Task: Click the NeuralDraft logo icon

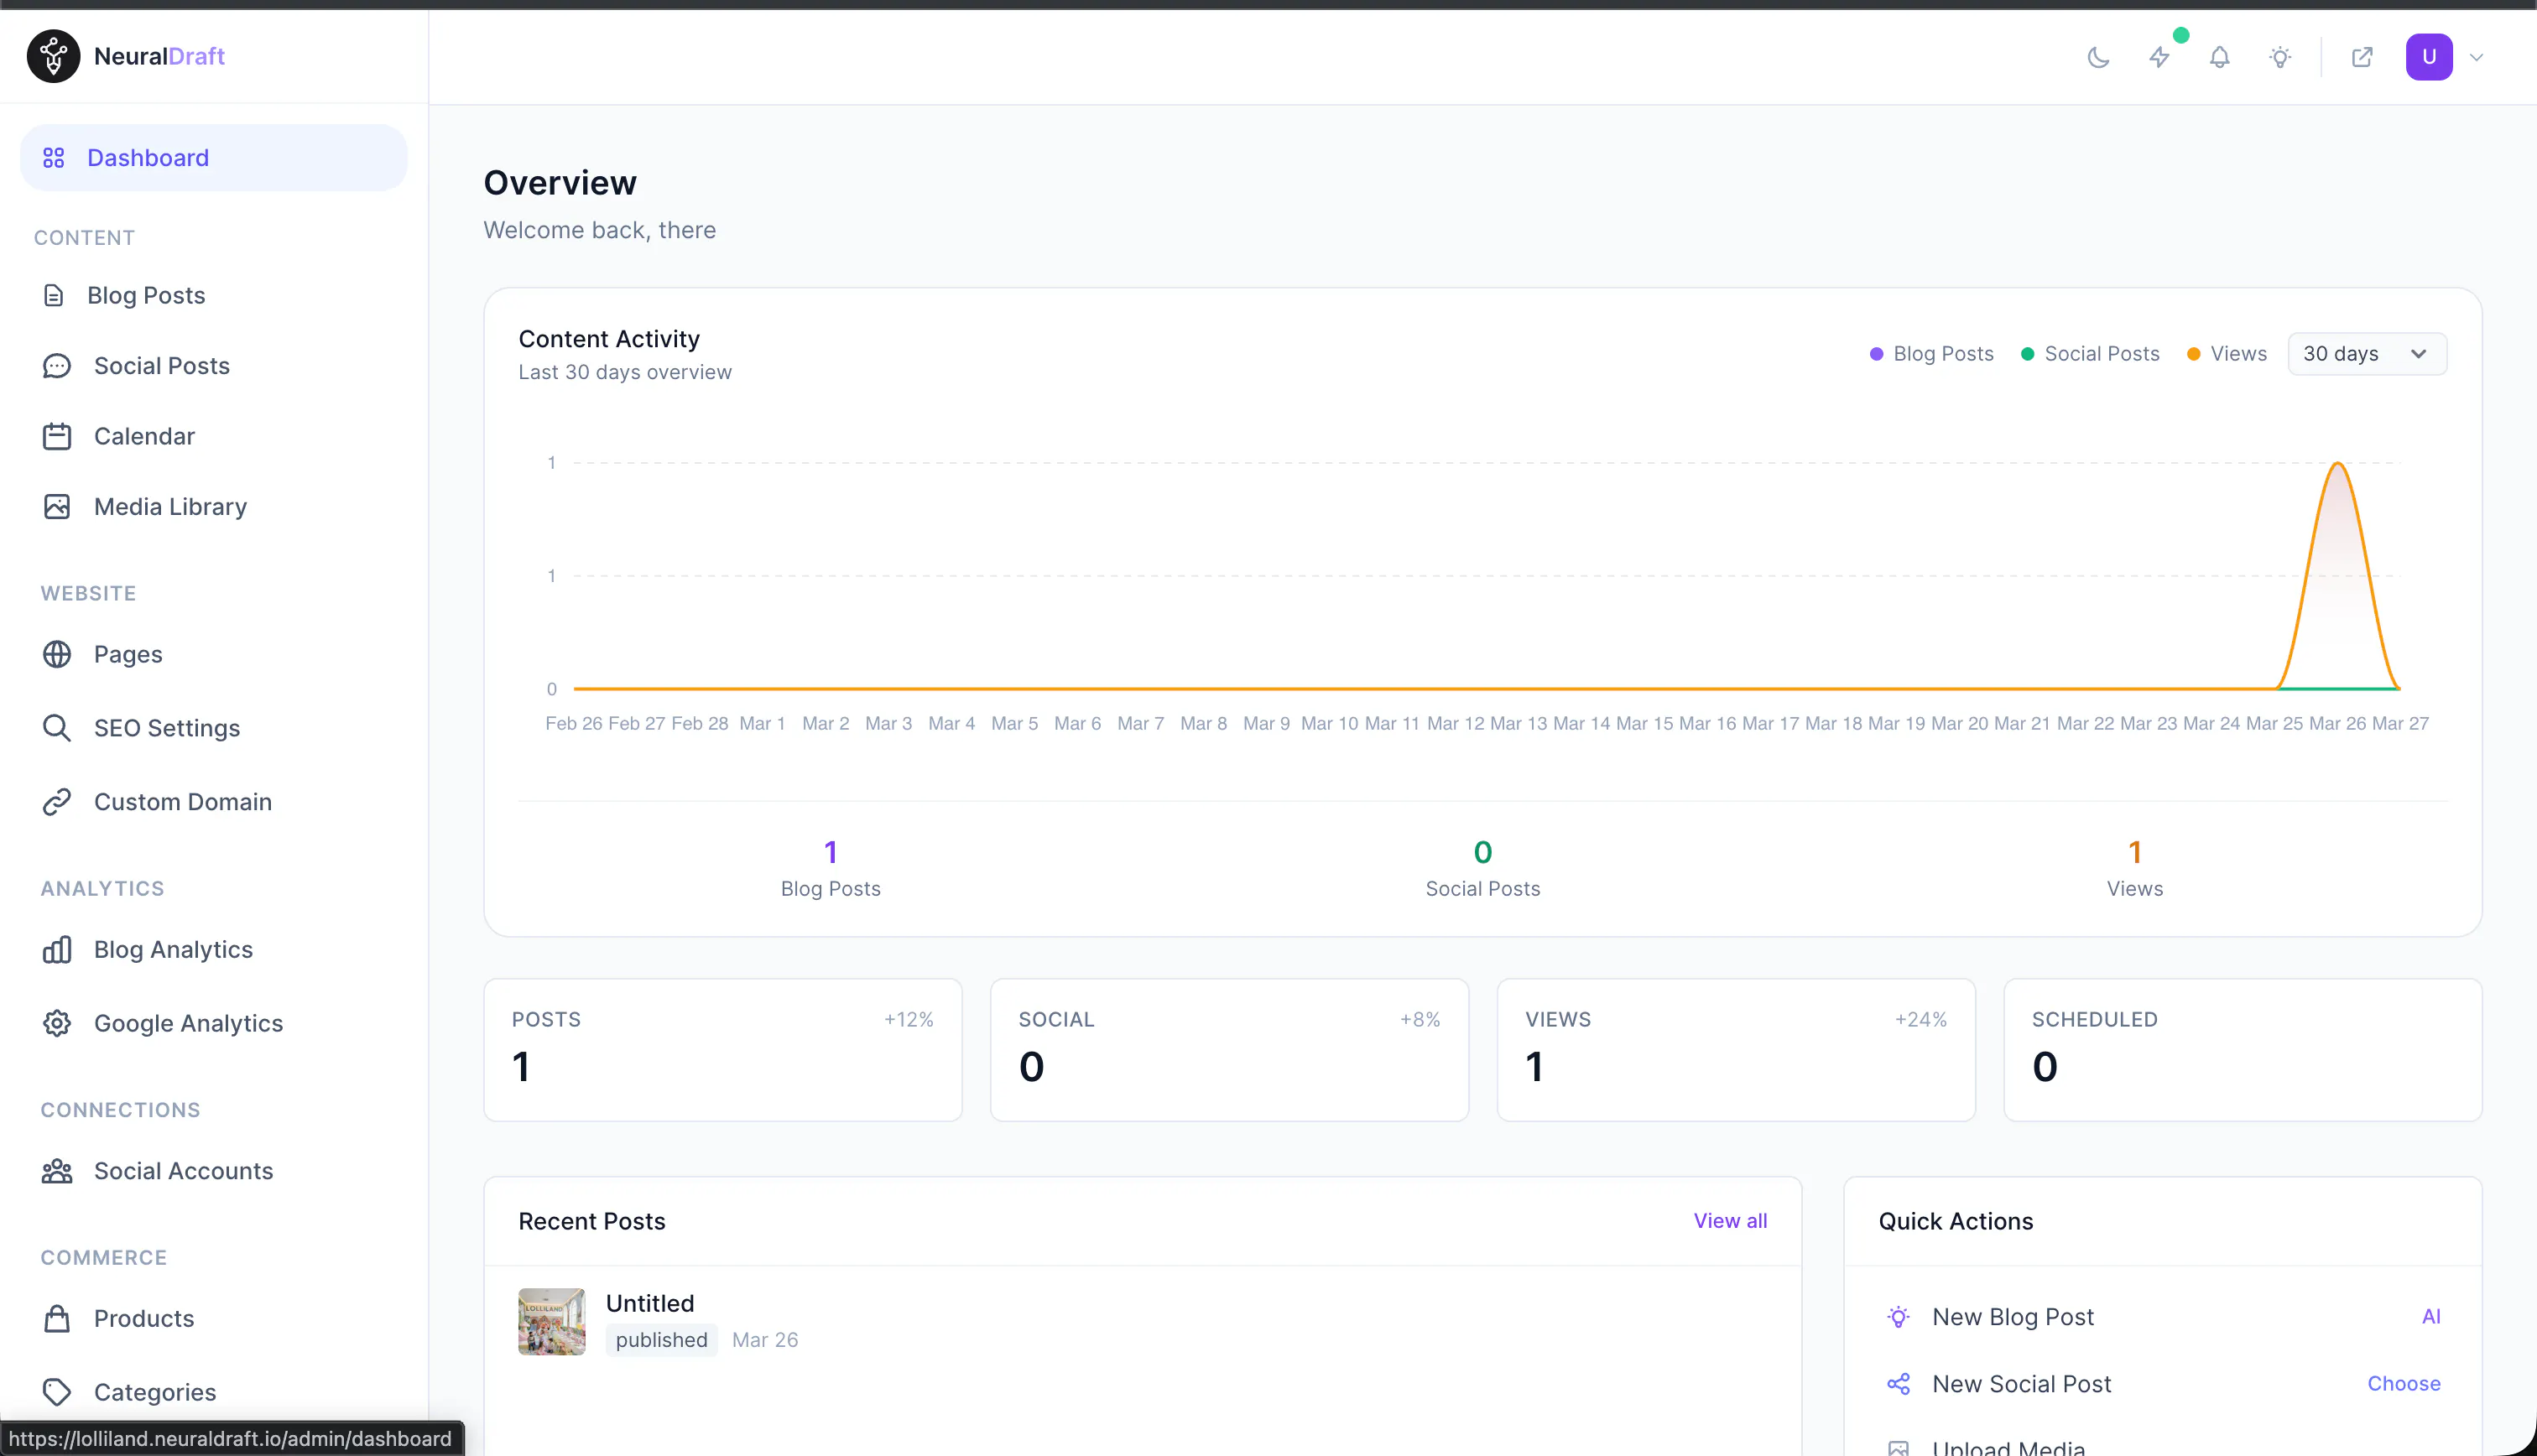Action: pos(53,56)
